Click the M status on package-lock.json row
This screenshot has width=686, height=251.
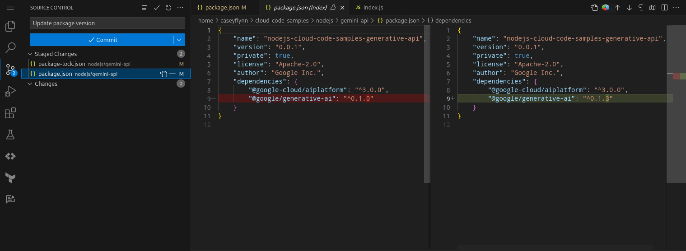tap(182, 64)
